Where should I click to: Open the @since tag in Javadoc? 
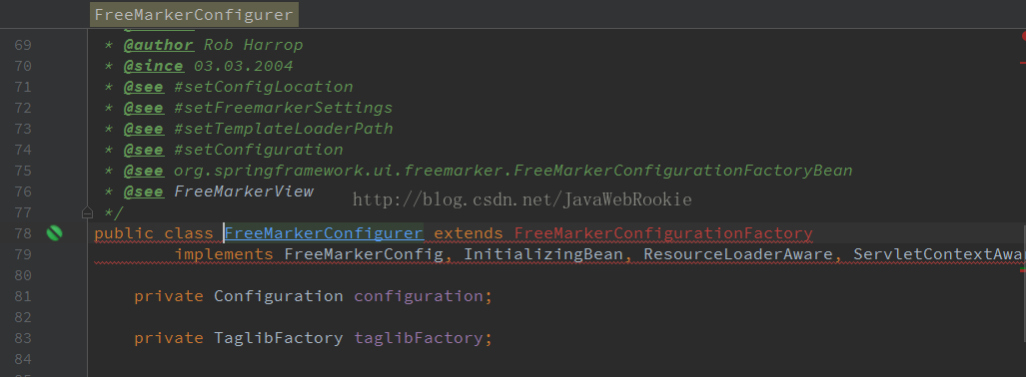154,66
